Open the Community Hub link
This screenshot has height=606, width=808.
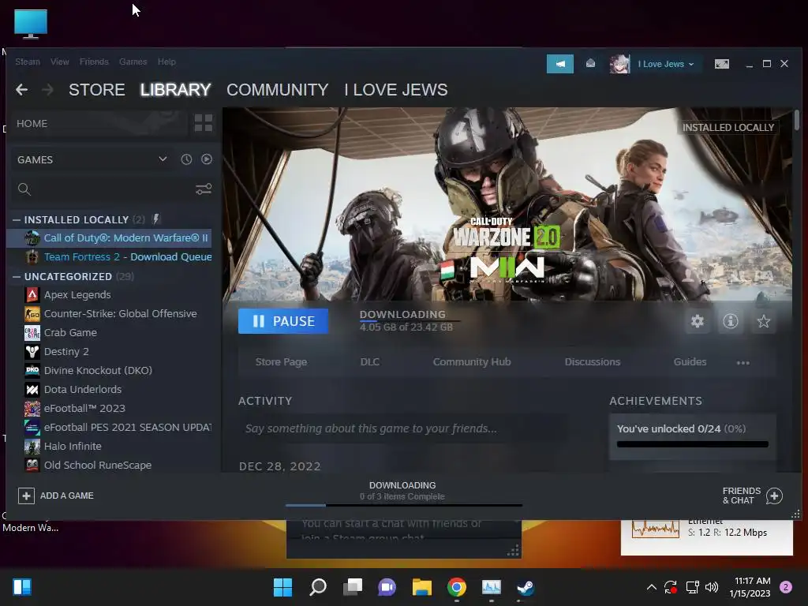472,361
